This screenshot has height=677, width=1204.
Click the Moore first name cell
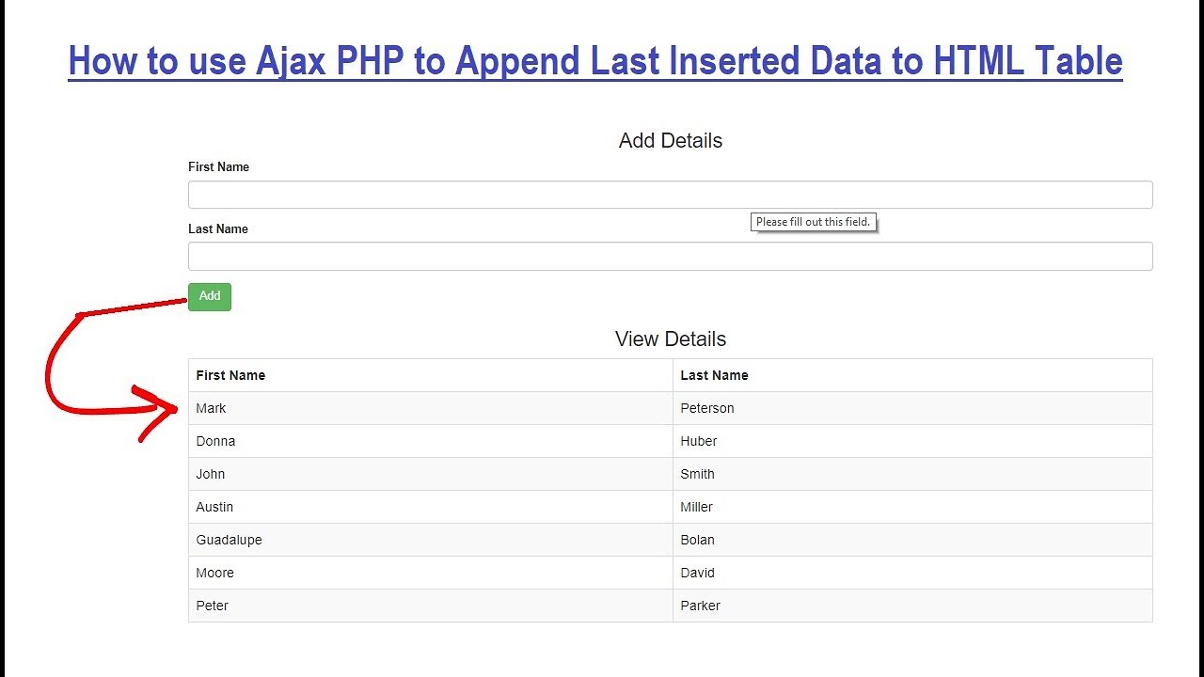click(x=215, y=573)
